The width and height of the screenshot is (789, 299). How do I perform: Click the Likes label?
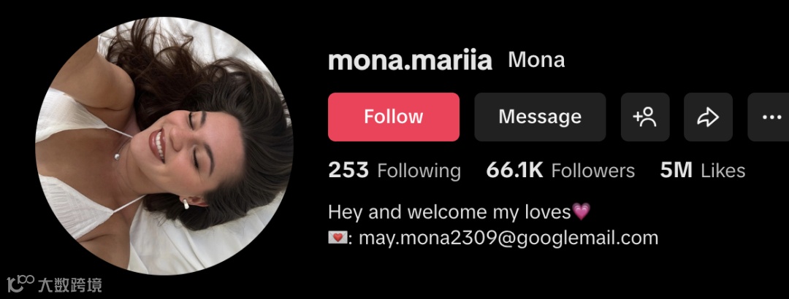(x=723, y=171)
